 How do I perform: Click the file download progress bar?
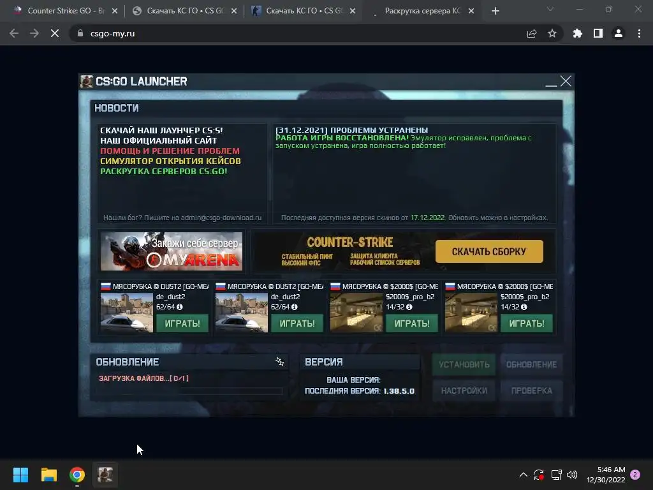[x=189, y=391]
